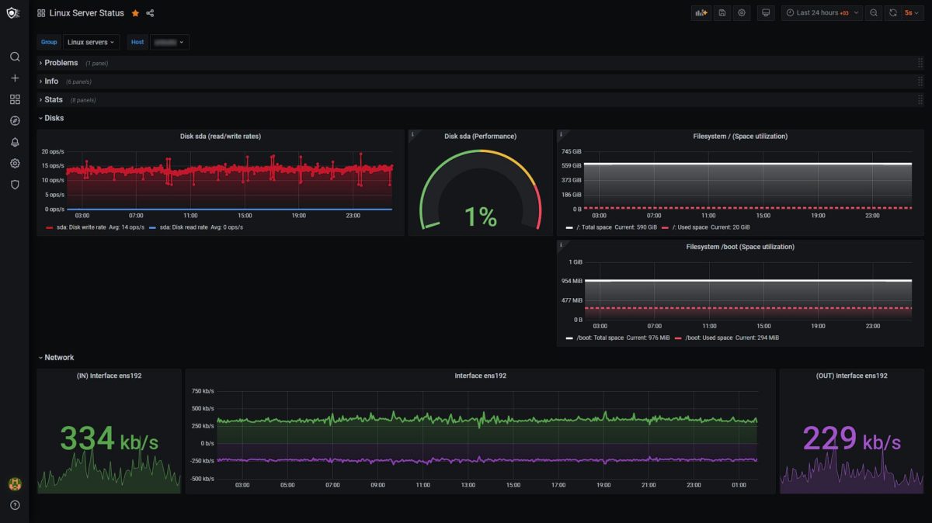The width and height of the screenshot is (932, 523).
Task: Save the dashboard with the floppy disk icon
Action: click(x=722, y=13)
